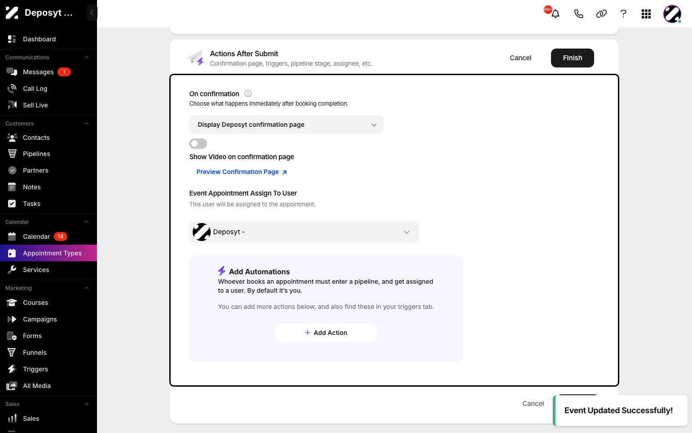Screen dimensions: 692x433
Task: Click the Contacts icon in sidebar
Action: 12,138
